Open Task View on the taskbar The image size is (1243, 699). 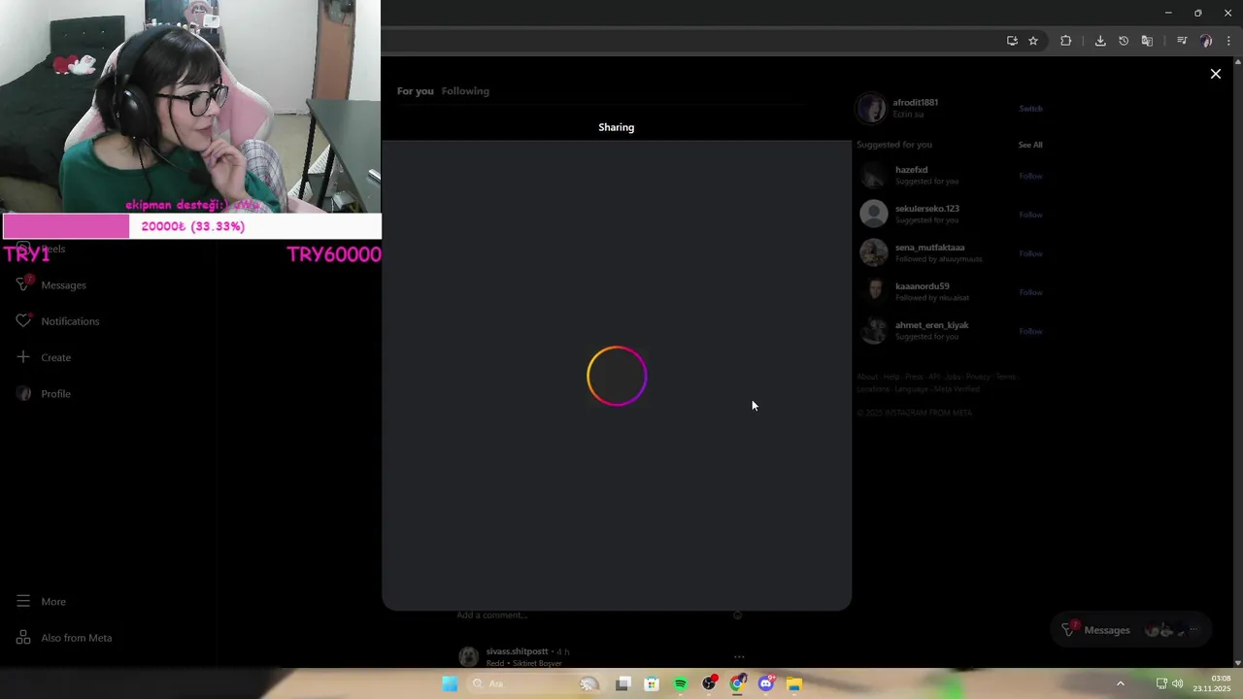tap(623, 683)
